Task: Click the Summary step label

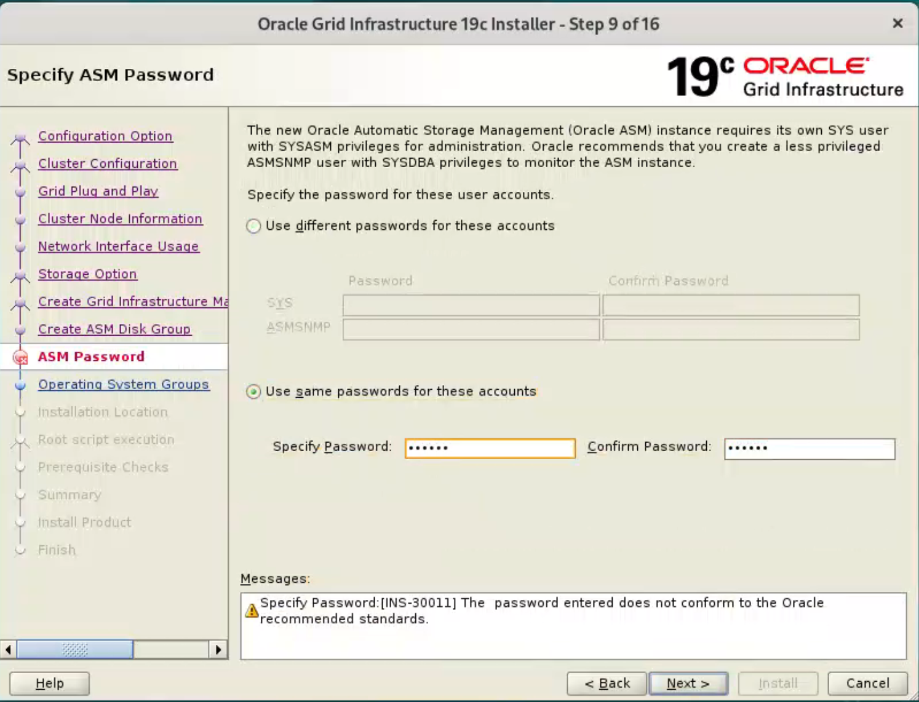Action: tap(70, 495)
